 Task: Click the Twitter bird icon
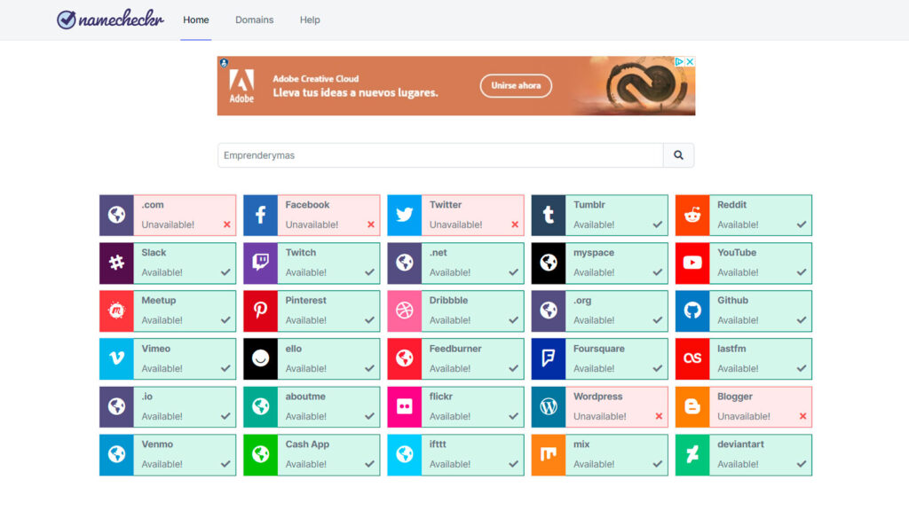point(404,216)
